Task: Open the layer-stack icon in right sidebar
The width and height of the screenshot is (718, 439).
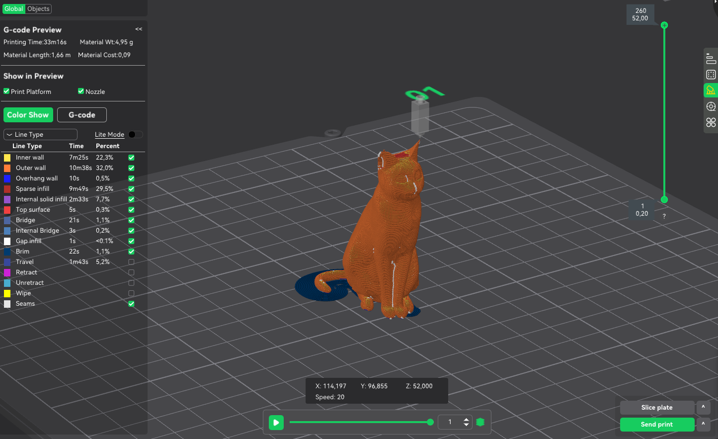Action: tap(711, 59)
